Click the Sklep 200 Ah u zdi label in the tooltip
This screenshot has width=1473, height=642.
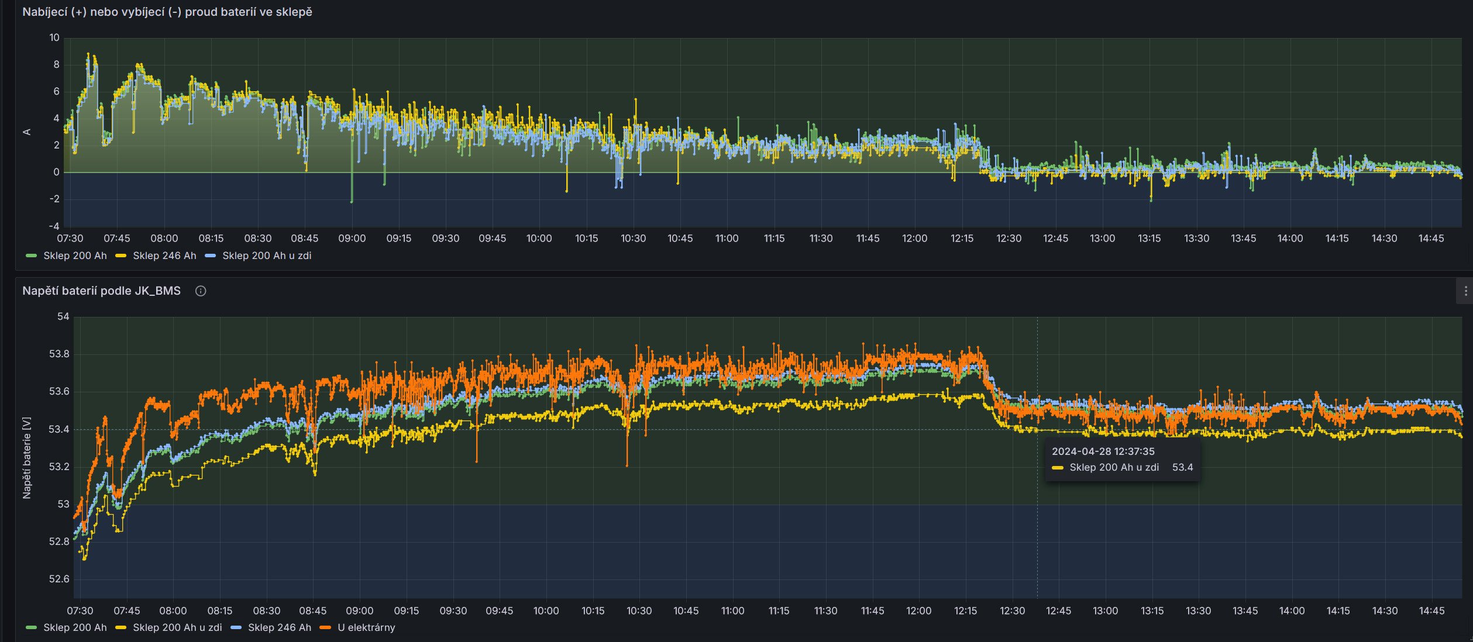pos(1114,467)
